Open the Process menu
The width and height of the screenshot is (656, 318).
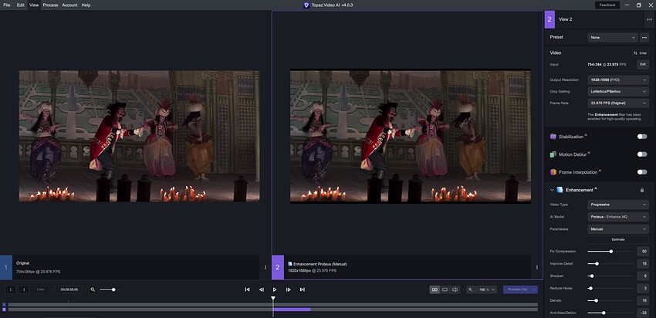pyautogui.click(x=50, y=5)
